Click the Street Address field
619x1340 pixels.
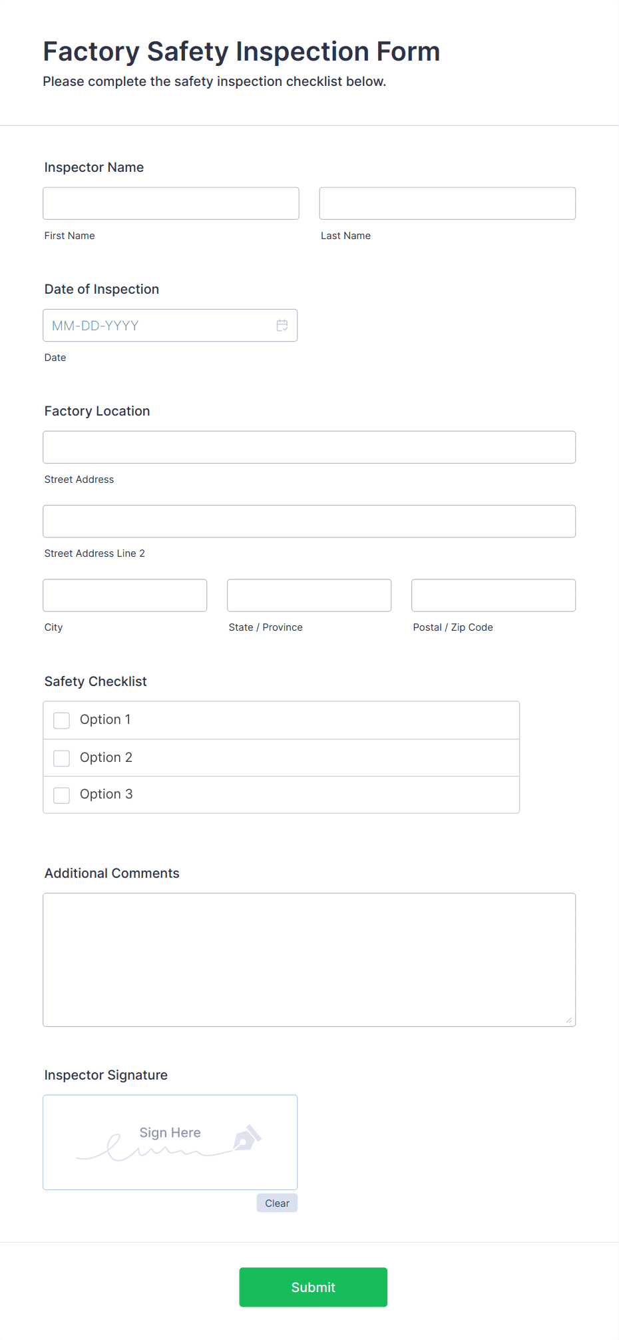click(x=309, y=447)
